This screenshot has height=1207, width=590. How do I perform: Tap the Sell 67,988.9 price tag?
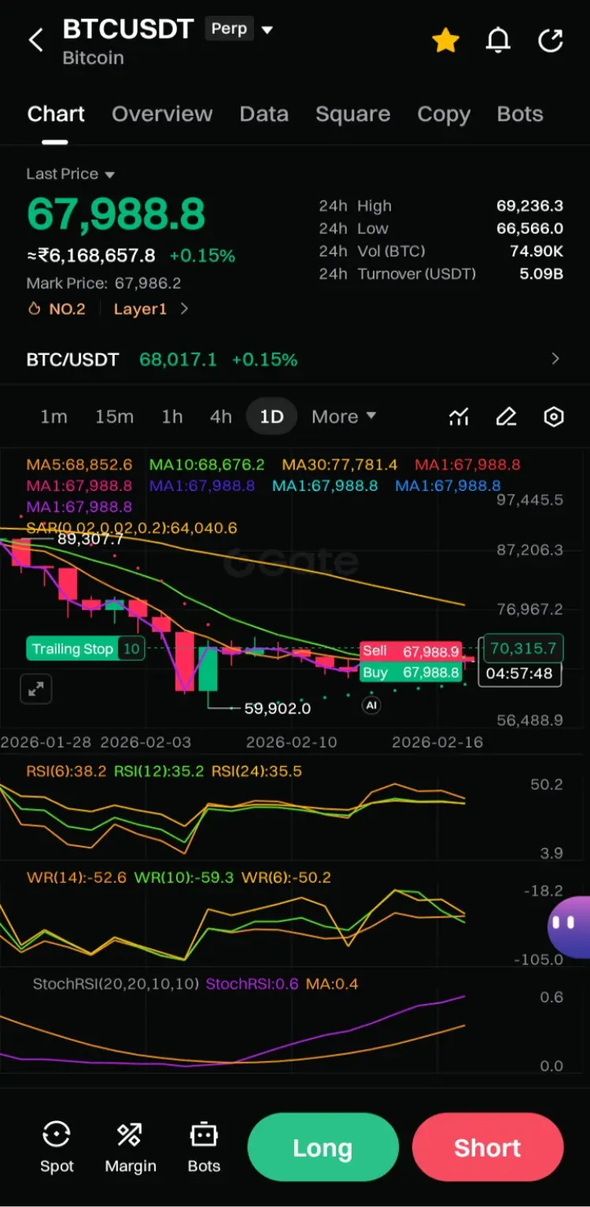410,651
